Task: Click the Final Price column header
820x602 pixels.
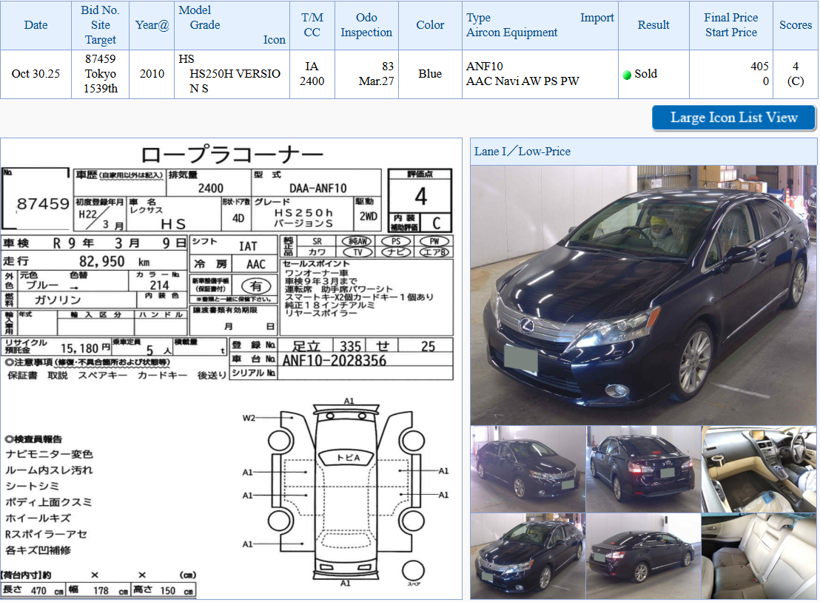Action: click(x=730, y=25)
